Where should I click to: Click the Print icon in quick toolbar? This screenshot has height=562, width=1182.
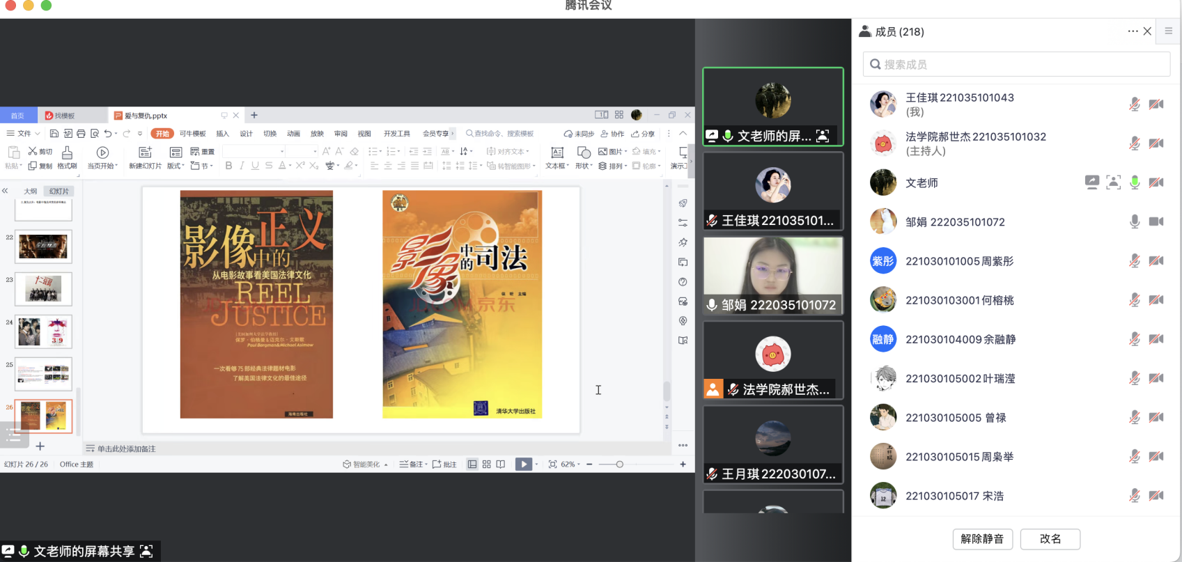81,134
